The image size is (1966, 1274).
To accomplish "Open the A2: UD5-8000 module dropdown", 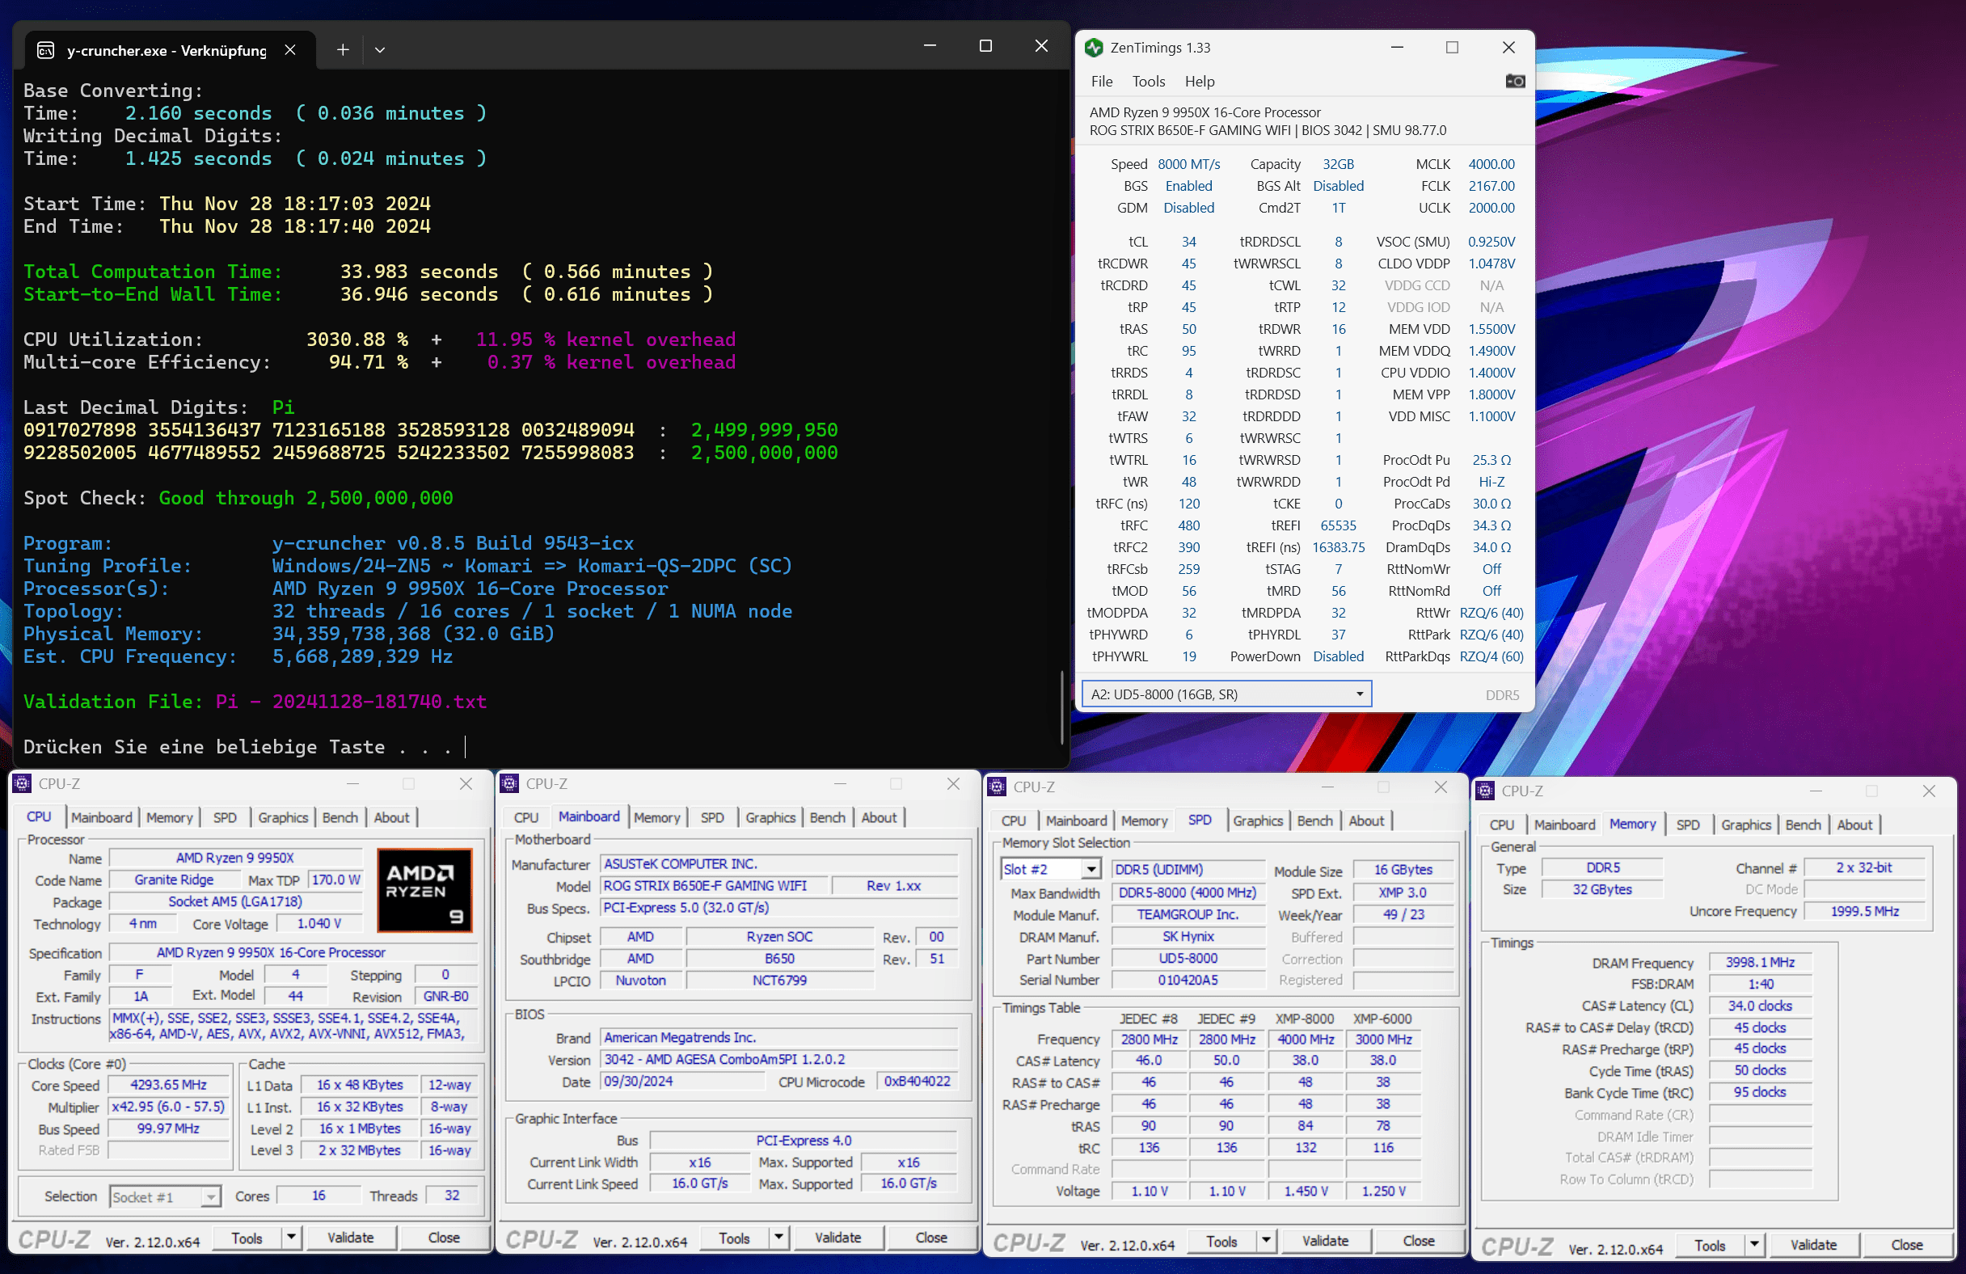I will (x=1226, y=694).
